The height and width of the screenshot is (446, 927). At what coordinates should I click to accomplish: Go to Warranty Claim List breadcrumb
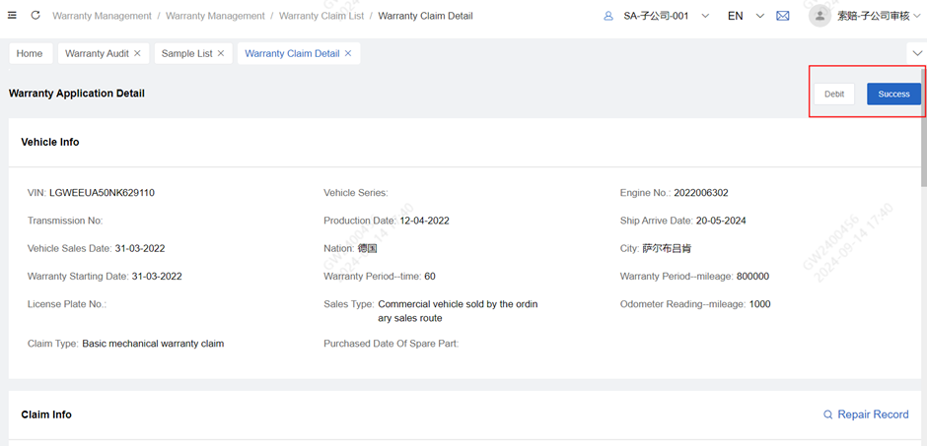[321, 16]
